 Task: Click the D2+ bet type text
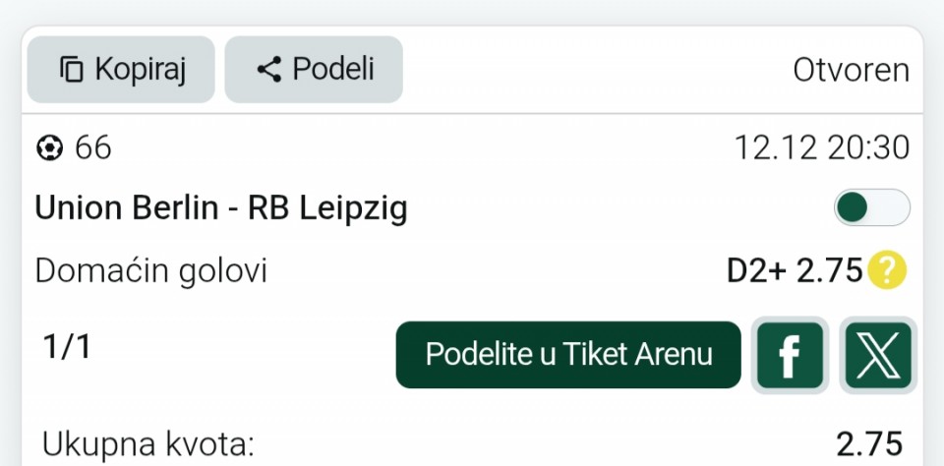(756, 270)
